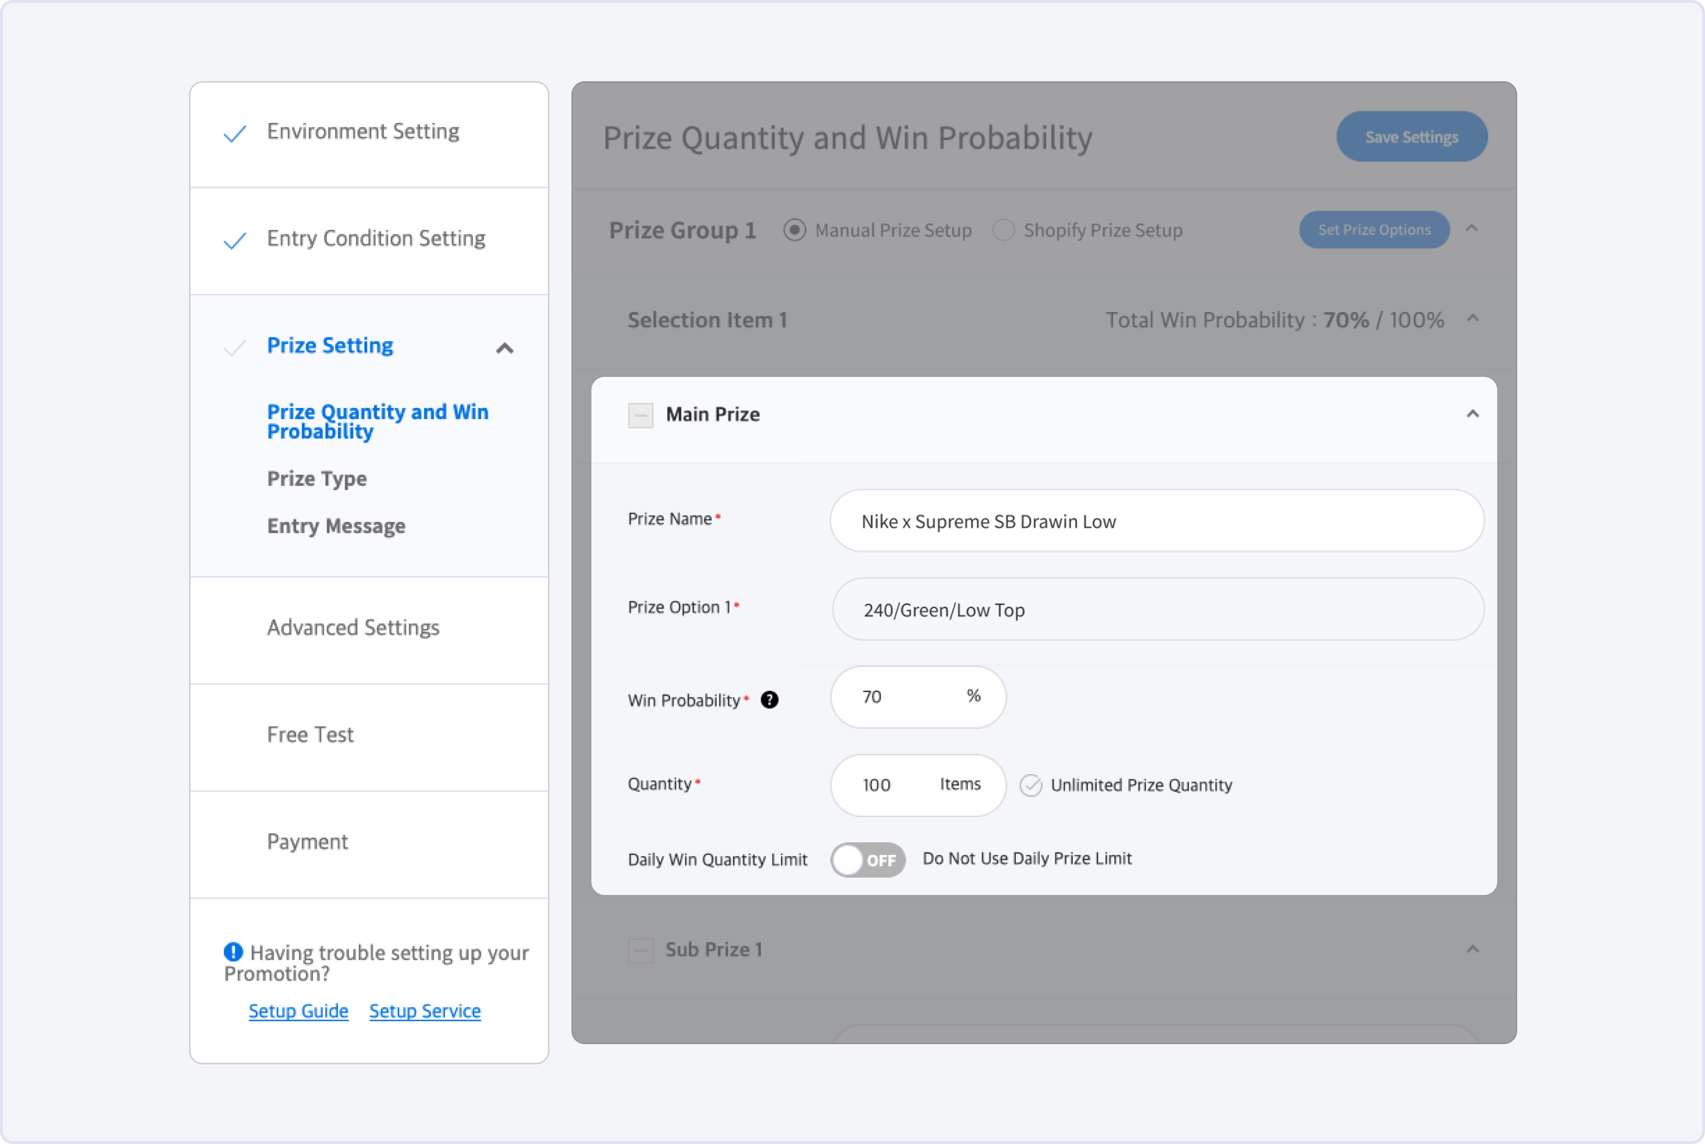Select Manual Prize Setup radio button
Image resolution: width=1705 pixels, height=1144 pixels.
point(794,230)
